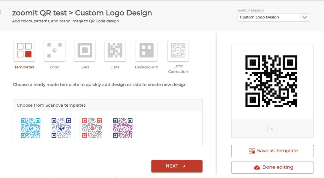This screenshot has width=324, height=178.
Task: Click the Templates tab label
Action: tap(24, 67)
